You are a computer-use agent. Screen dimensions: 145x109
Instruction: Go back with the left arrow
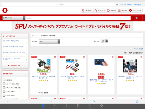pos(8,101)
